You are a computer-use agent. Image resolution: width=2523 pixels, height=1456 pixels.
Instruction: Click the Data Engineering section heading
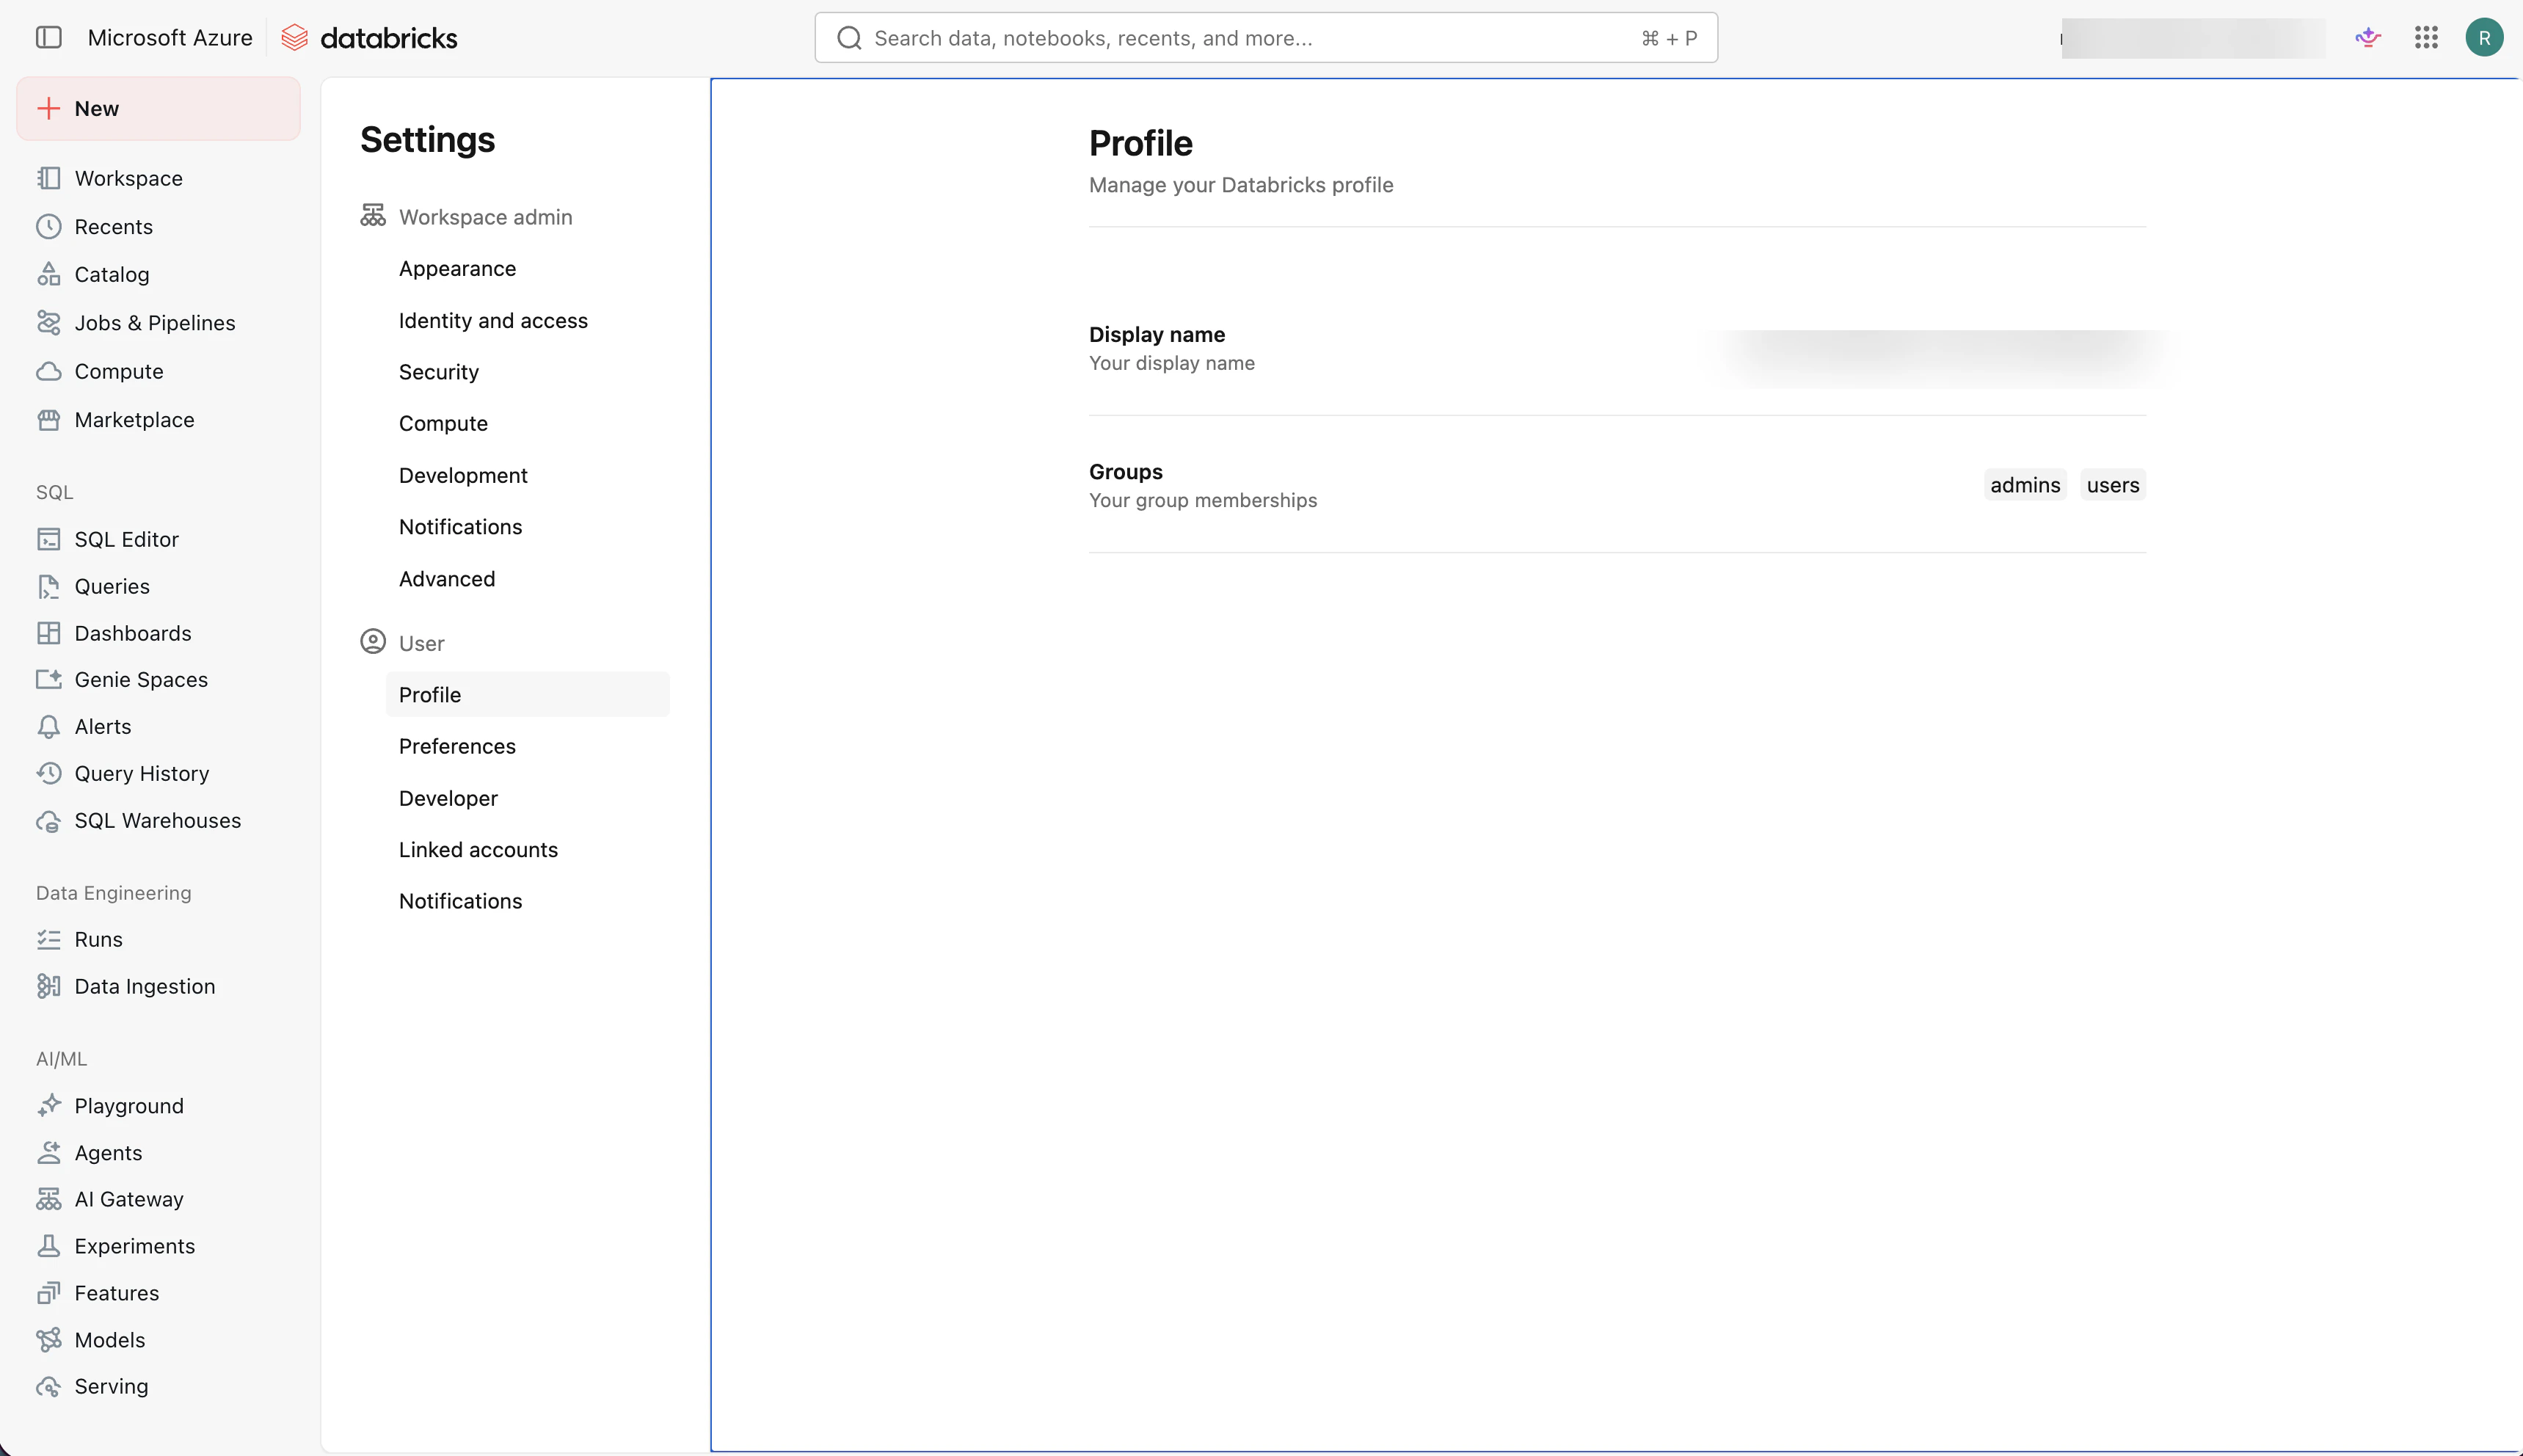tap(114, 893)
